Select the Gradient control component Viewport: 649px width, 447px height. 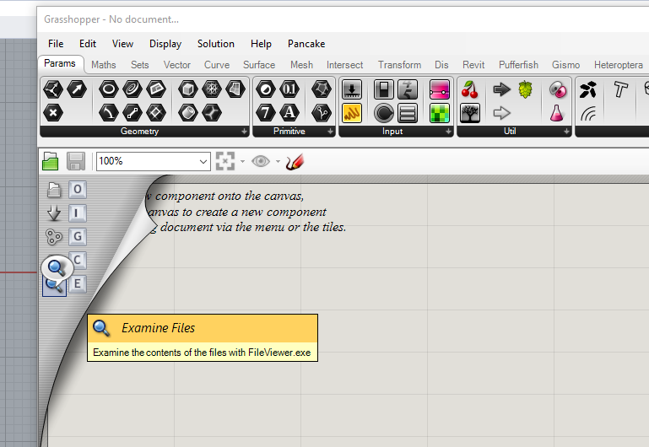[439, 89]
